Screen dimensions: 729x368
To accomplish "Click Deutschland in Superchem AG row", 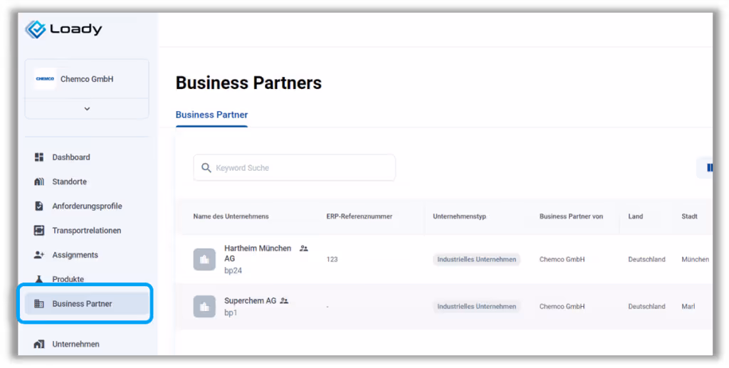I will (x=646, y=307).
